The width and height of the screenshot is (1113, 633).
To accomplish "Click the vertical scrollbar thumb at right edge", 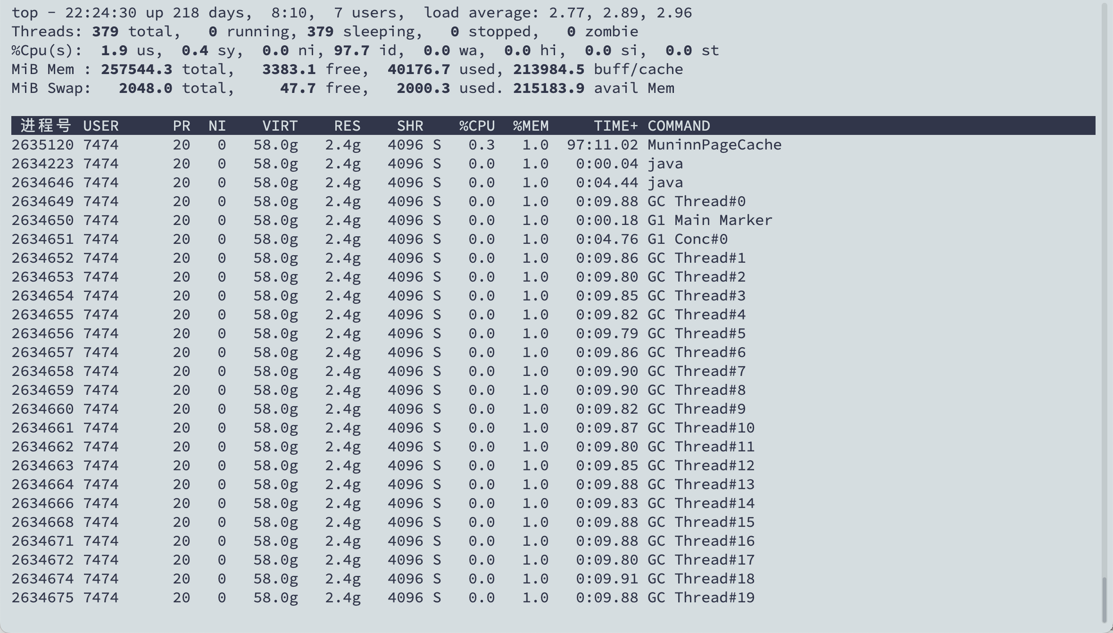I will click(1104, 600).
